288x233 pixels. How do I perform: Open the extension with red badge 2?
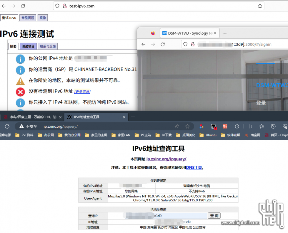pos(214,126)
